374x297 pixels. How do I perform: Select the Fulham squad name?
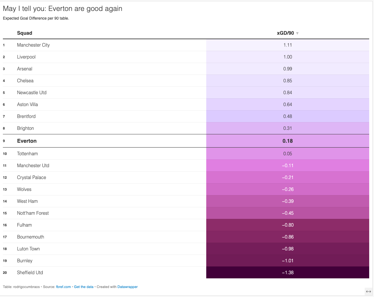point(24,225)
